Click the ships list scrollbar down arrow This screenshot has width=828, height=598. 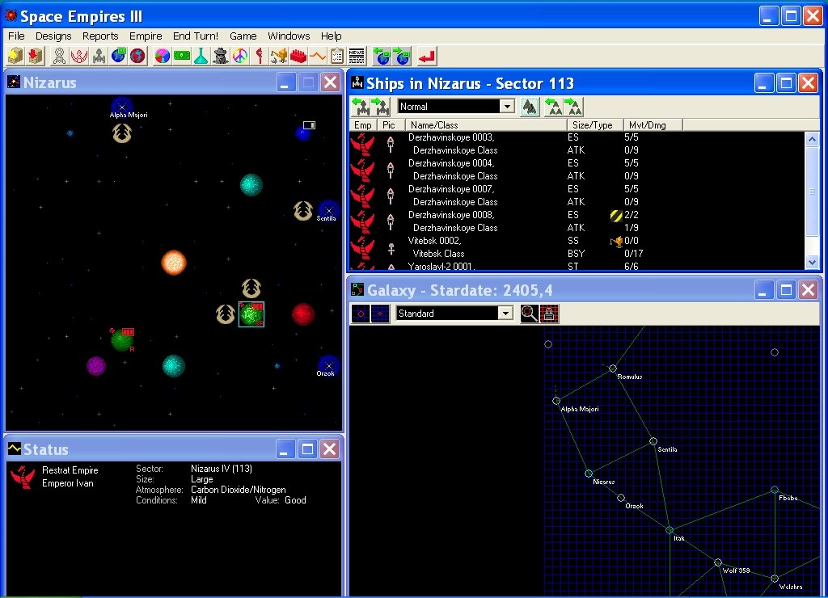[x=813, y=262]
